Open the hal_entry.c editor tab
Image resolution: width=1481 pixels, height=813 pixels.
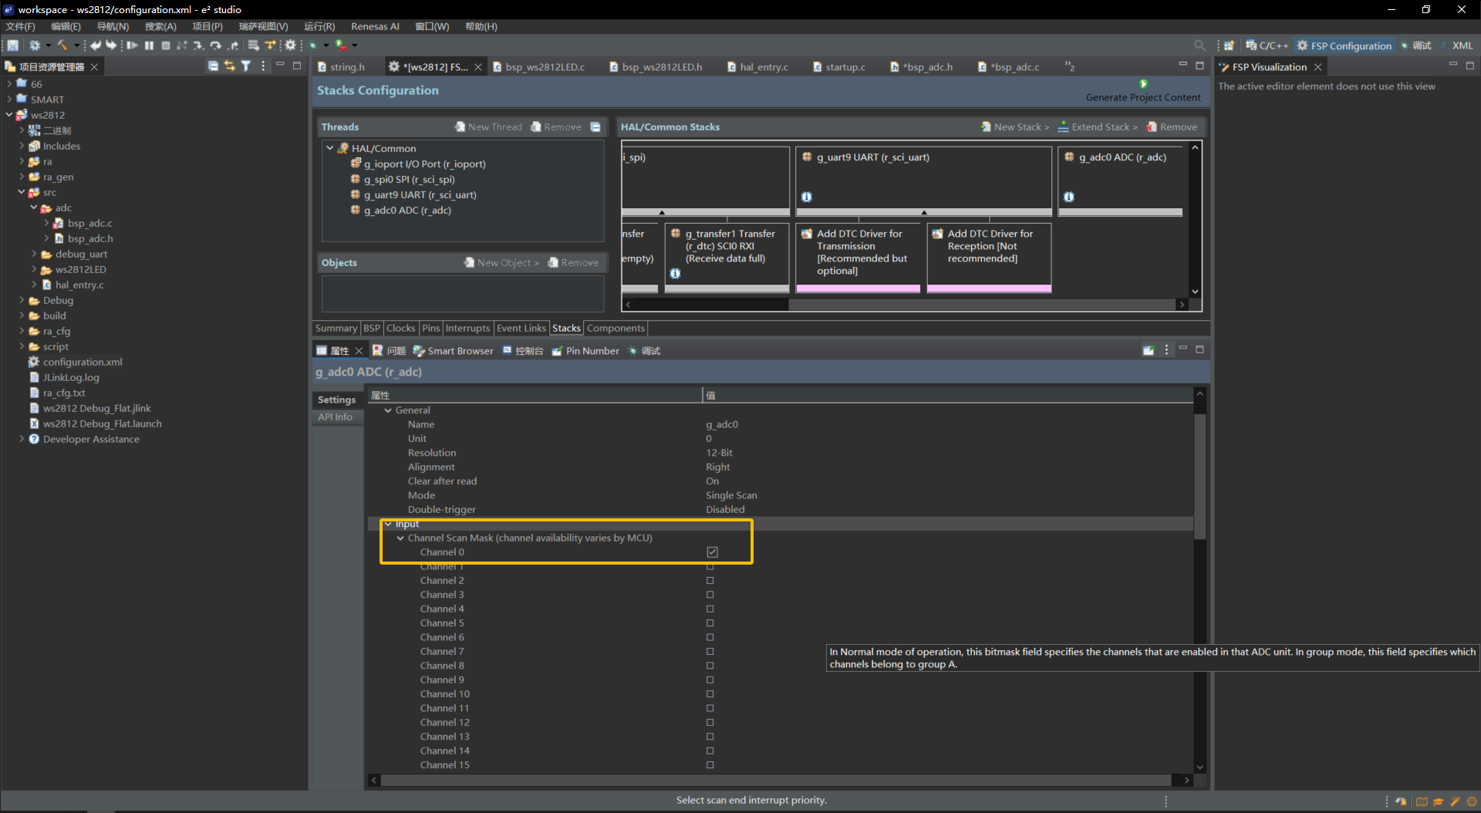coord(757,67)
